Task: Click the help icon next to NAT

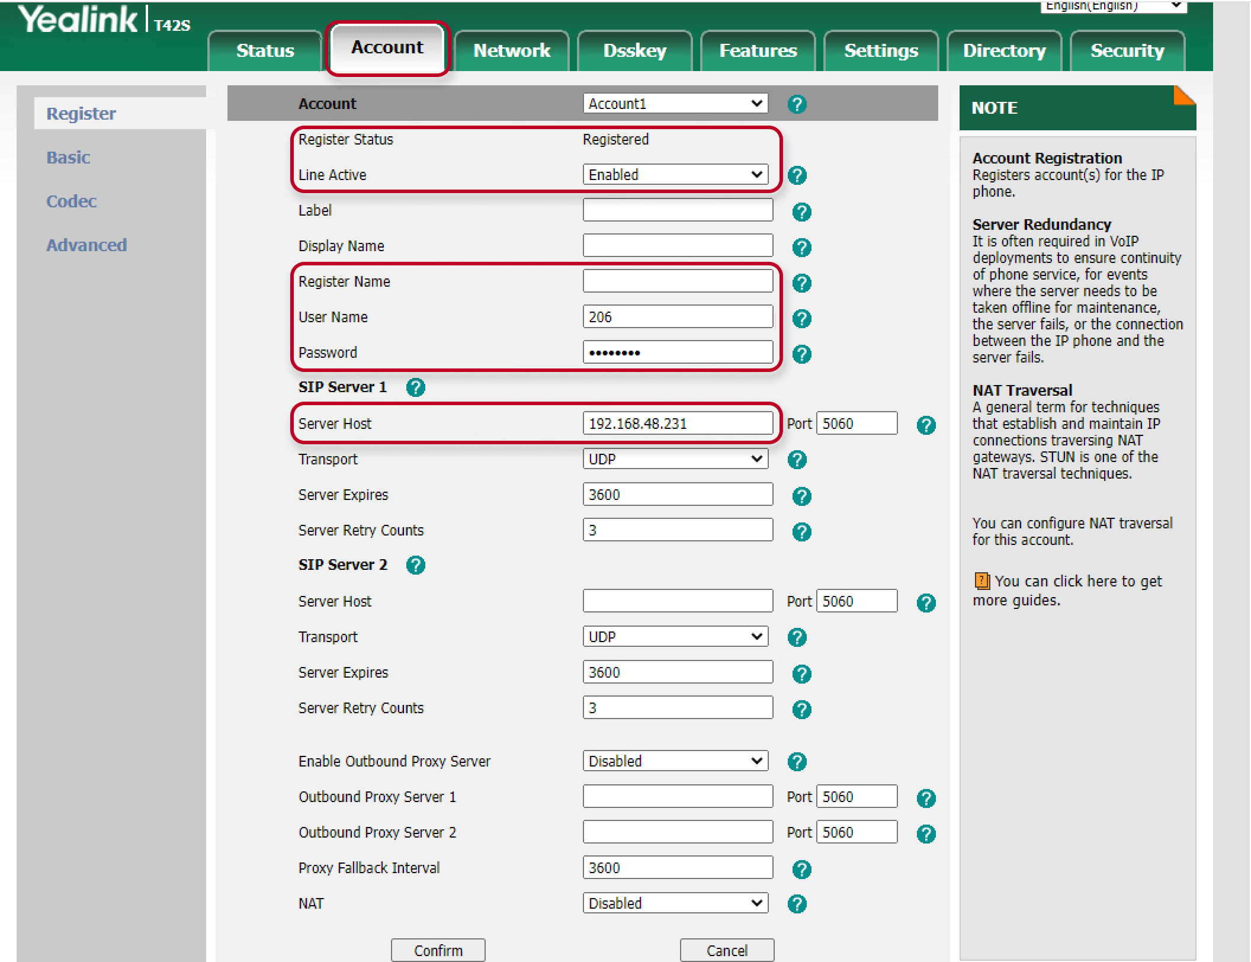Action: (x=797, y=904)
